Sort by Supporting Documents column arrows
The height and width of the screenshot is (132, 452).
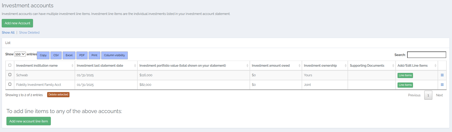point(393,66)
